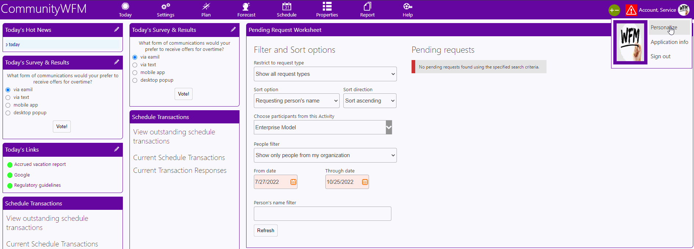
Task: Select 'desktop popup' in left survey panel
Action: coord(8,113)
